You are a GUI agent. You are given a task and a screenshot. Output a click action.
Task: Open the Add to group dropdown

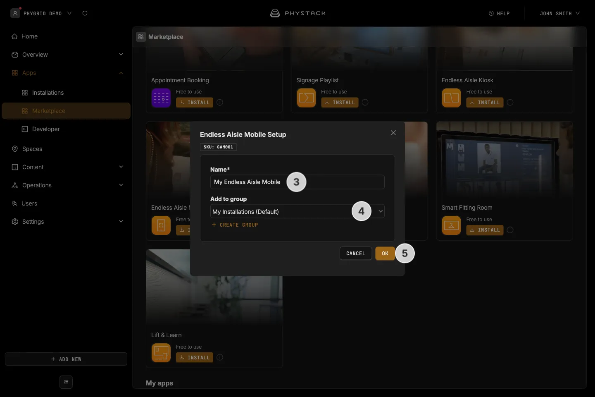click(297, 211)
